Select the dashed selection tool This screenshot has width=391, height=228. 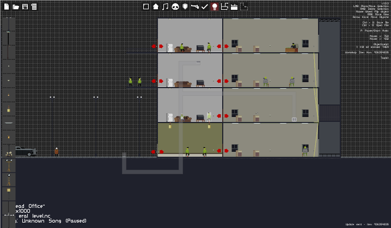(243, 7)
